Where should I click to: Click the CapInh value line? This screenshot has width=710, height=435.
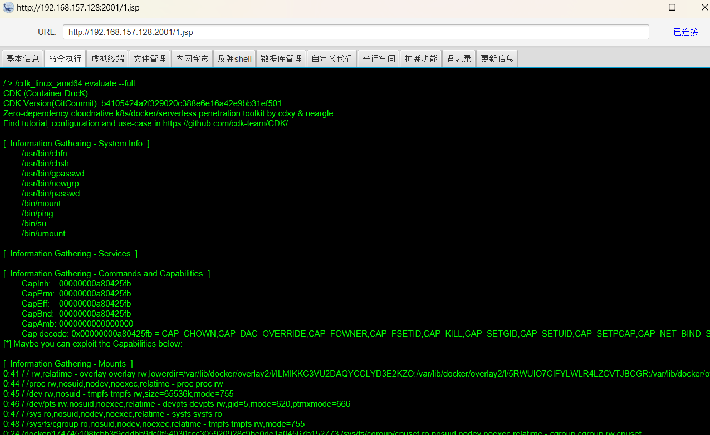tap(76, 284)
